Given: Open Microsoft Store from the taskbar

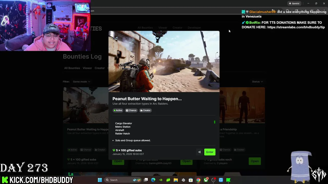Looking at the screenshot, I should pyautogui.click(x=191, y=180).
